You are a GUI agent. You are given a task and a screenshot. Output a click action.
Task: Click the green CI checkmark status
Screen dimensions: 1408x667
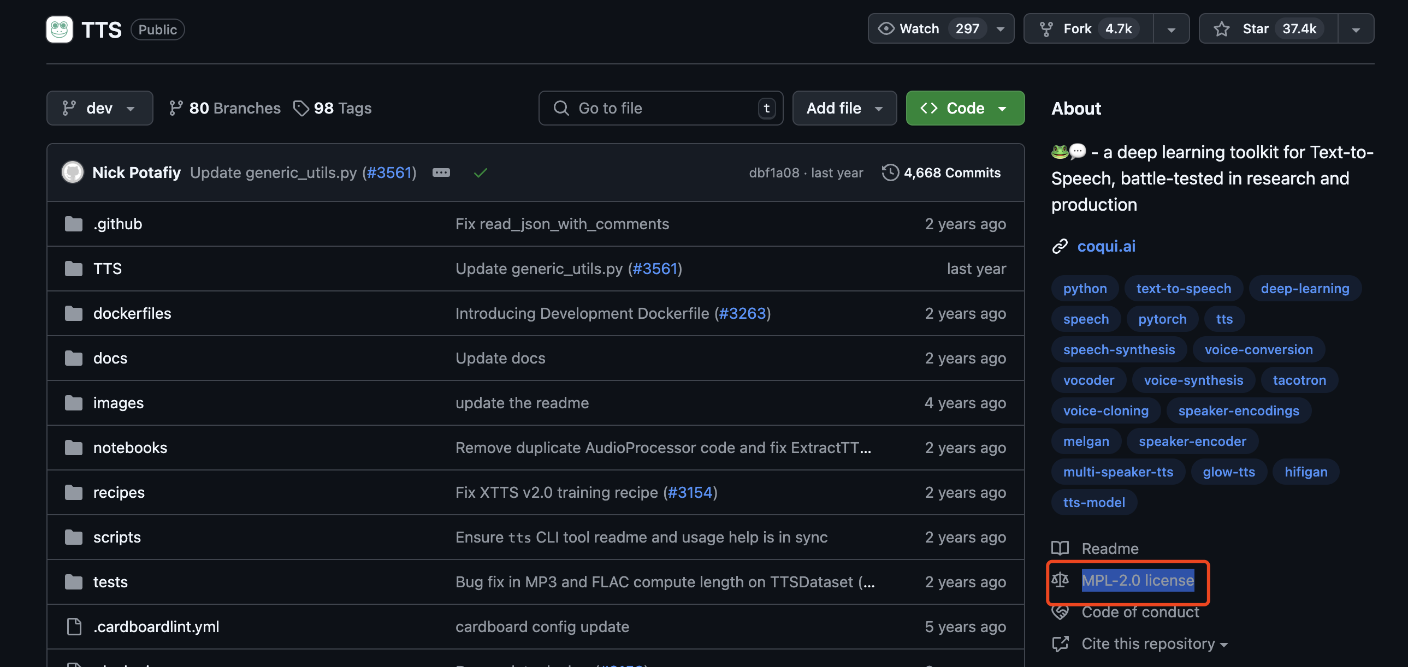pos(481,172)
